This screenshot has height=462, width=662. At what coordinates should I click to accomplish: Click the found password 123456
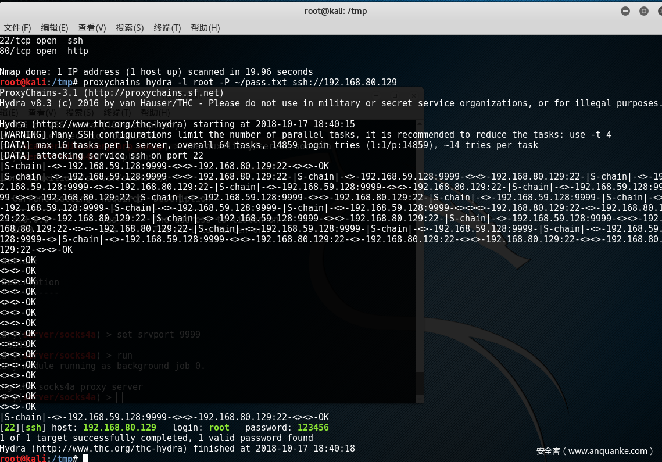click(313, 428)
